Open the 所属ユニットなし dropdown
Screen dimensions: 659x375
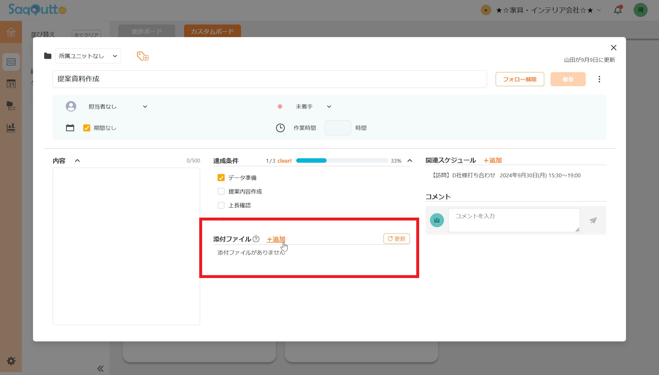pyautogui.click(x=88, y=56)
